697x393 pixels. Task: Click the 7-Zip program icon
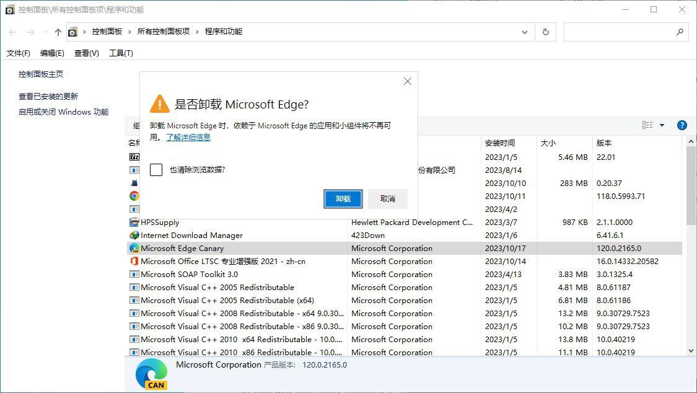pos(134,157)
